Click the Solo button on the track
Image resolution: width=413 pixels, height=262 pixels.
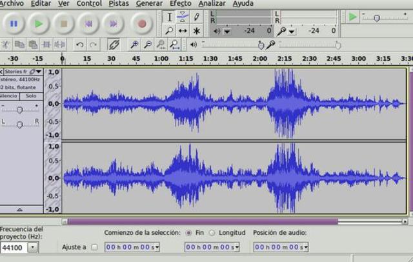click(31, 96)
